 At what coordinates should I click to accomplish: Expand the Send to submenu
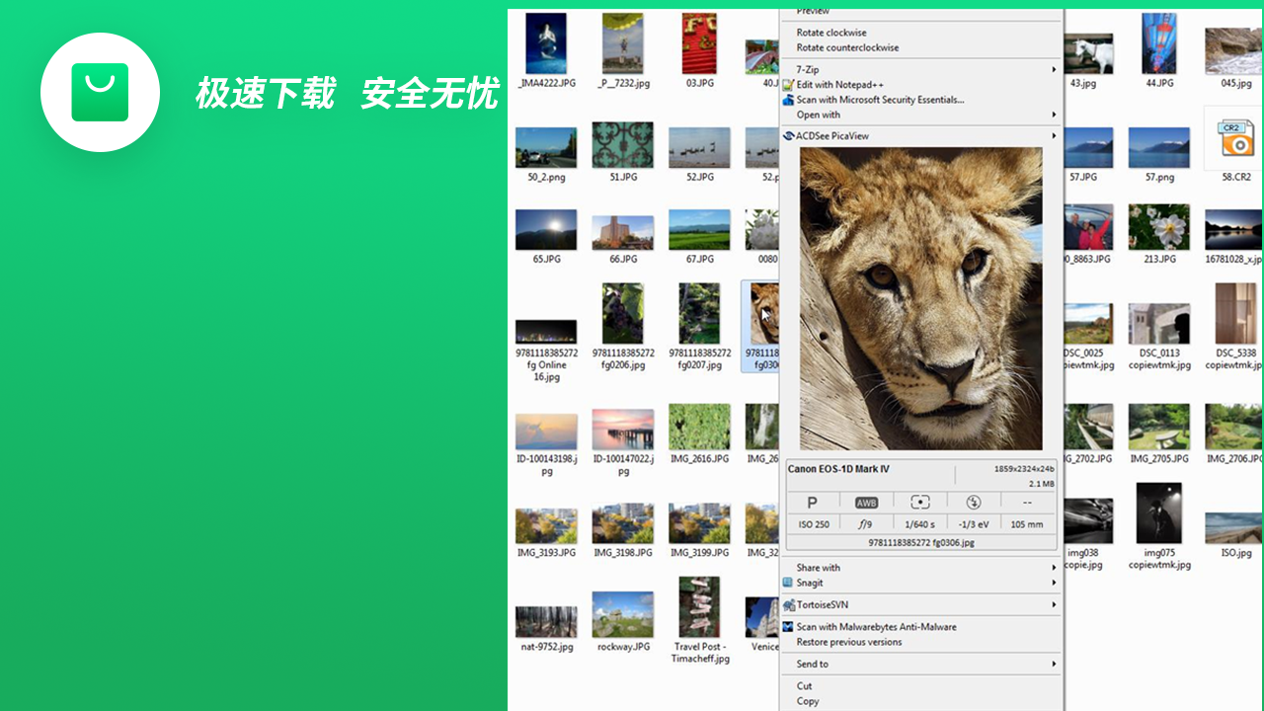pos(812,664)
